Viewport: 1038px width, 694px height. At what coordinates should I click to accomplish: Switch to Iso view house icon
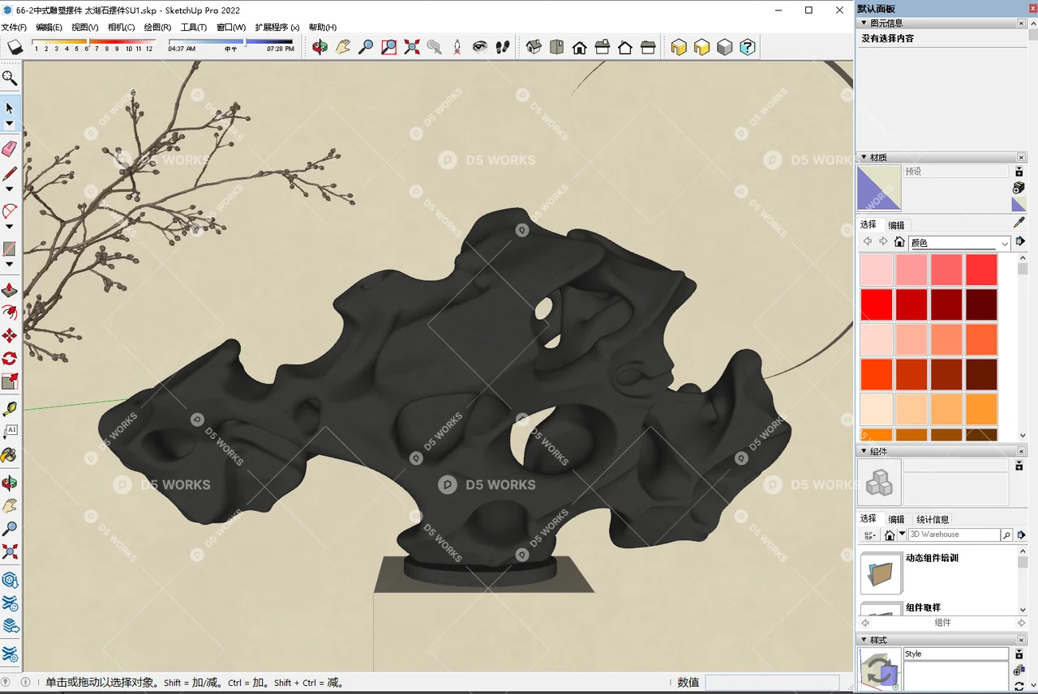(534, 47)
